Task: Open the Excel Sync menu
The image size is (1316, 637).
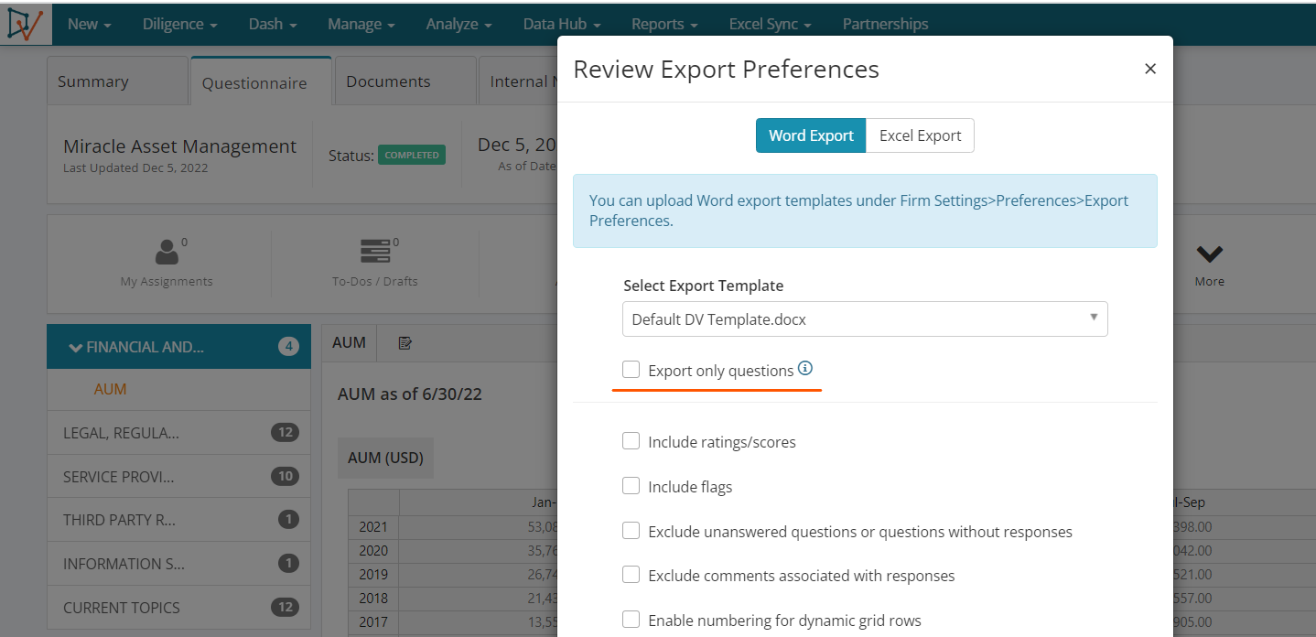Action: click(x=772, y=24)
